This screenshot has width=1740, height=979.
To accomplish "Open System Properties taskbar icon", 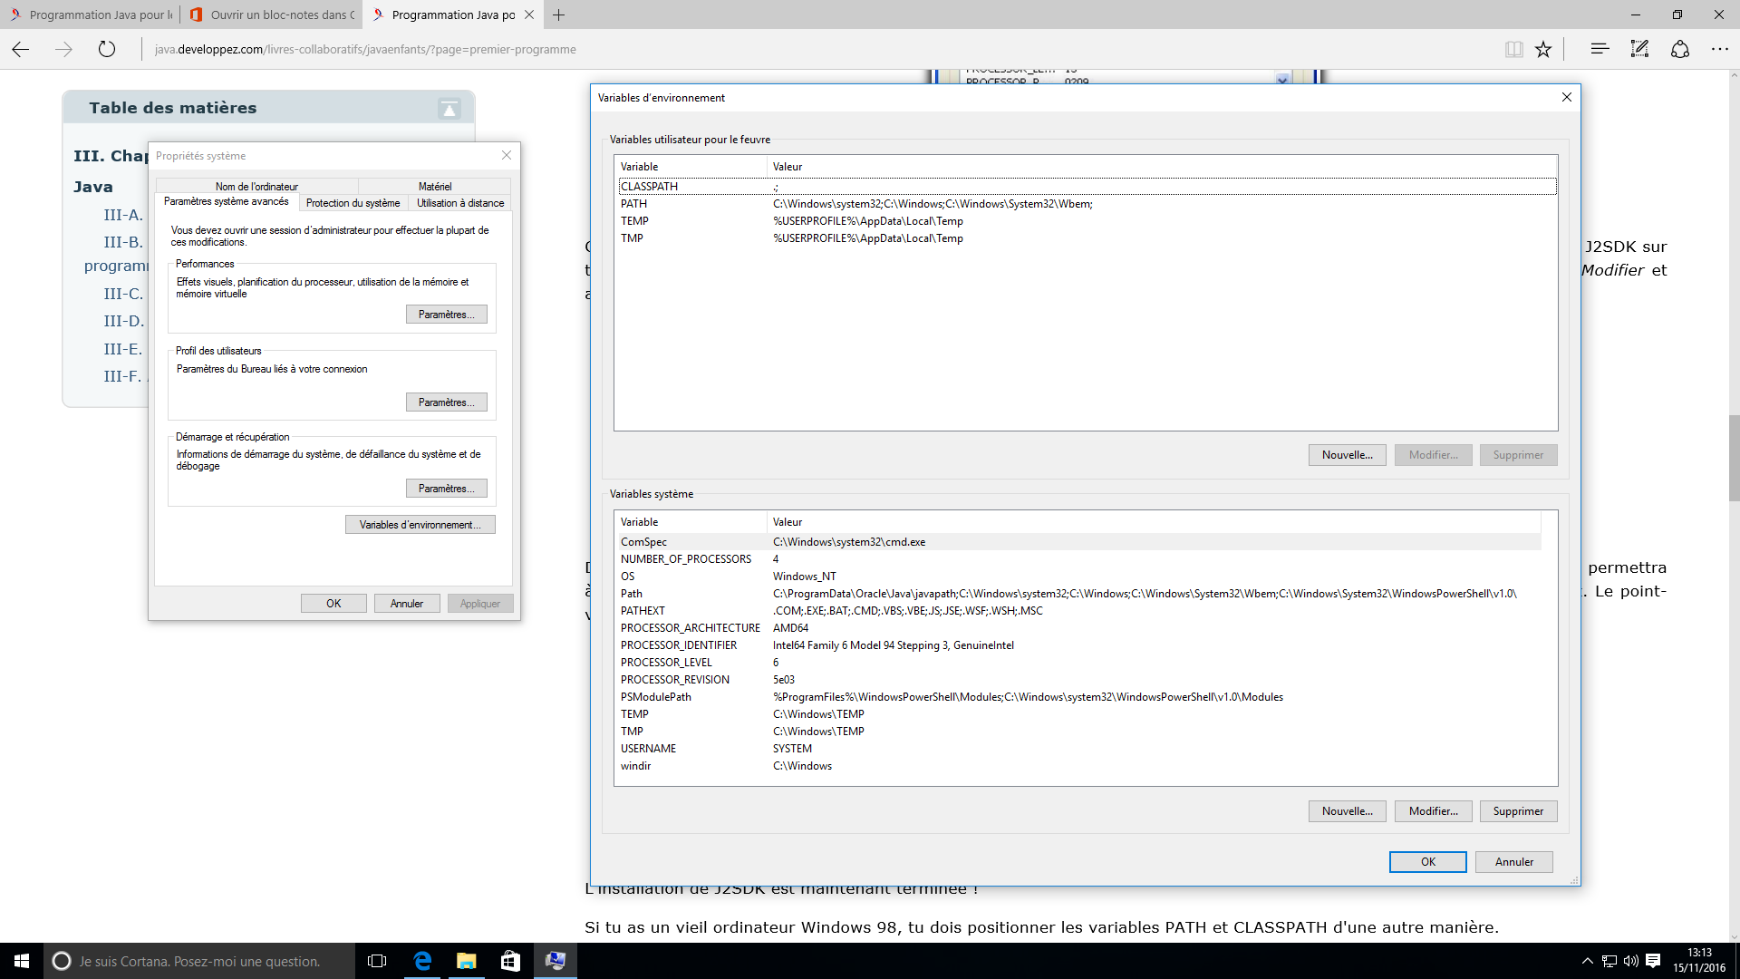I will [x=555, y=961].
